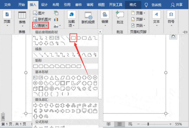This screenshot has height=128, width=189.
Task: Select the four-way arrow in 箭头总汇
Action: pyautogui.click(x=68, y=105)
